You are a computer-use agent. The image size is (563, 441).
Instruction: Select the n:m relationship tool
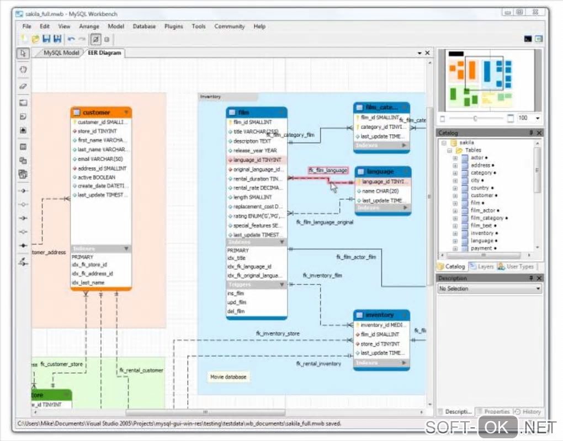(x=23, y=245)
